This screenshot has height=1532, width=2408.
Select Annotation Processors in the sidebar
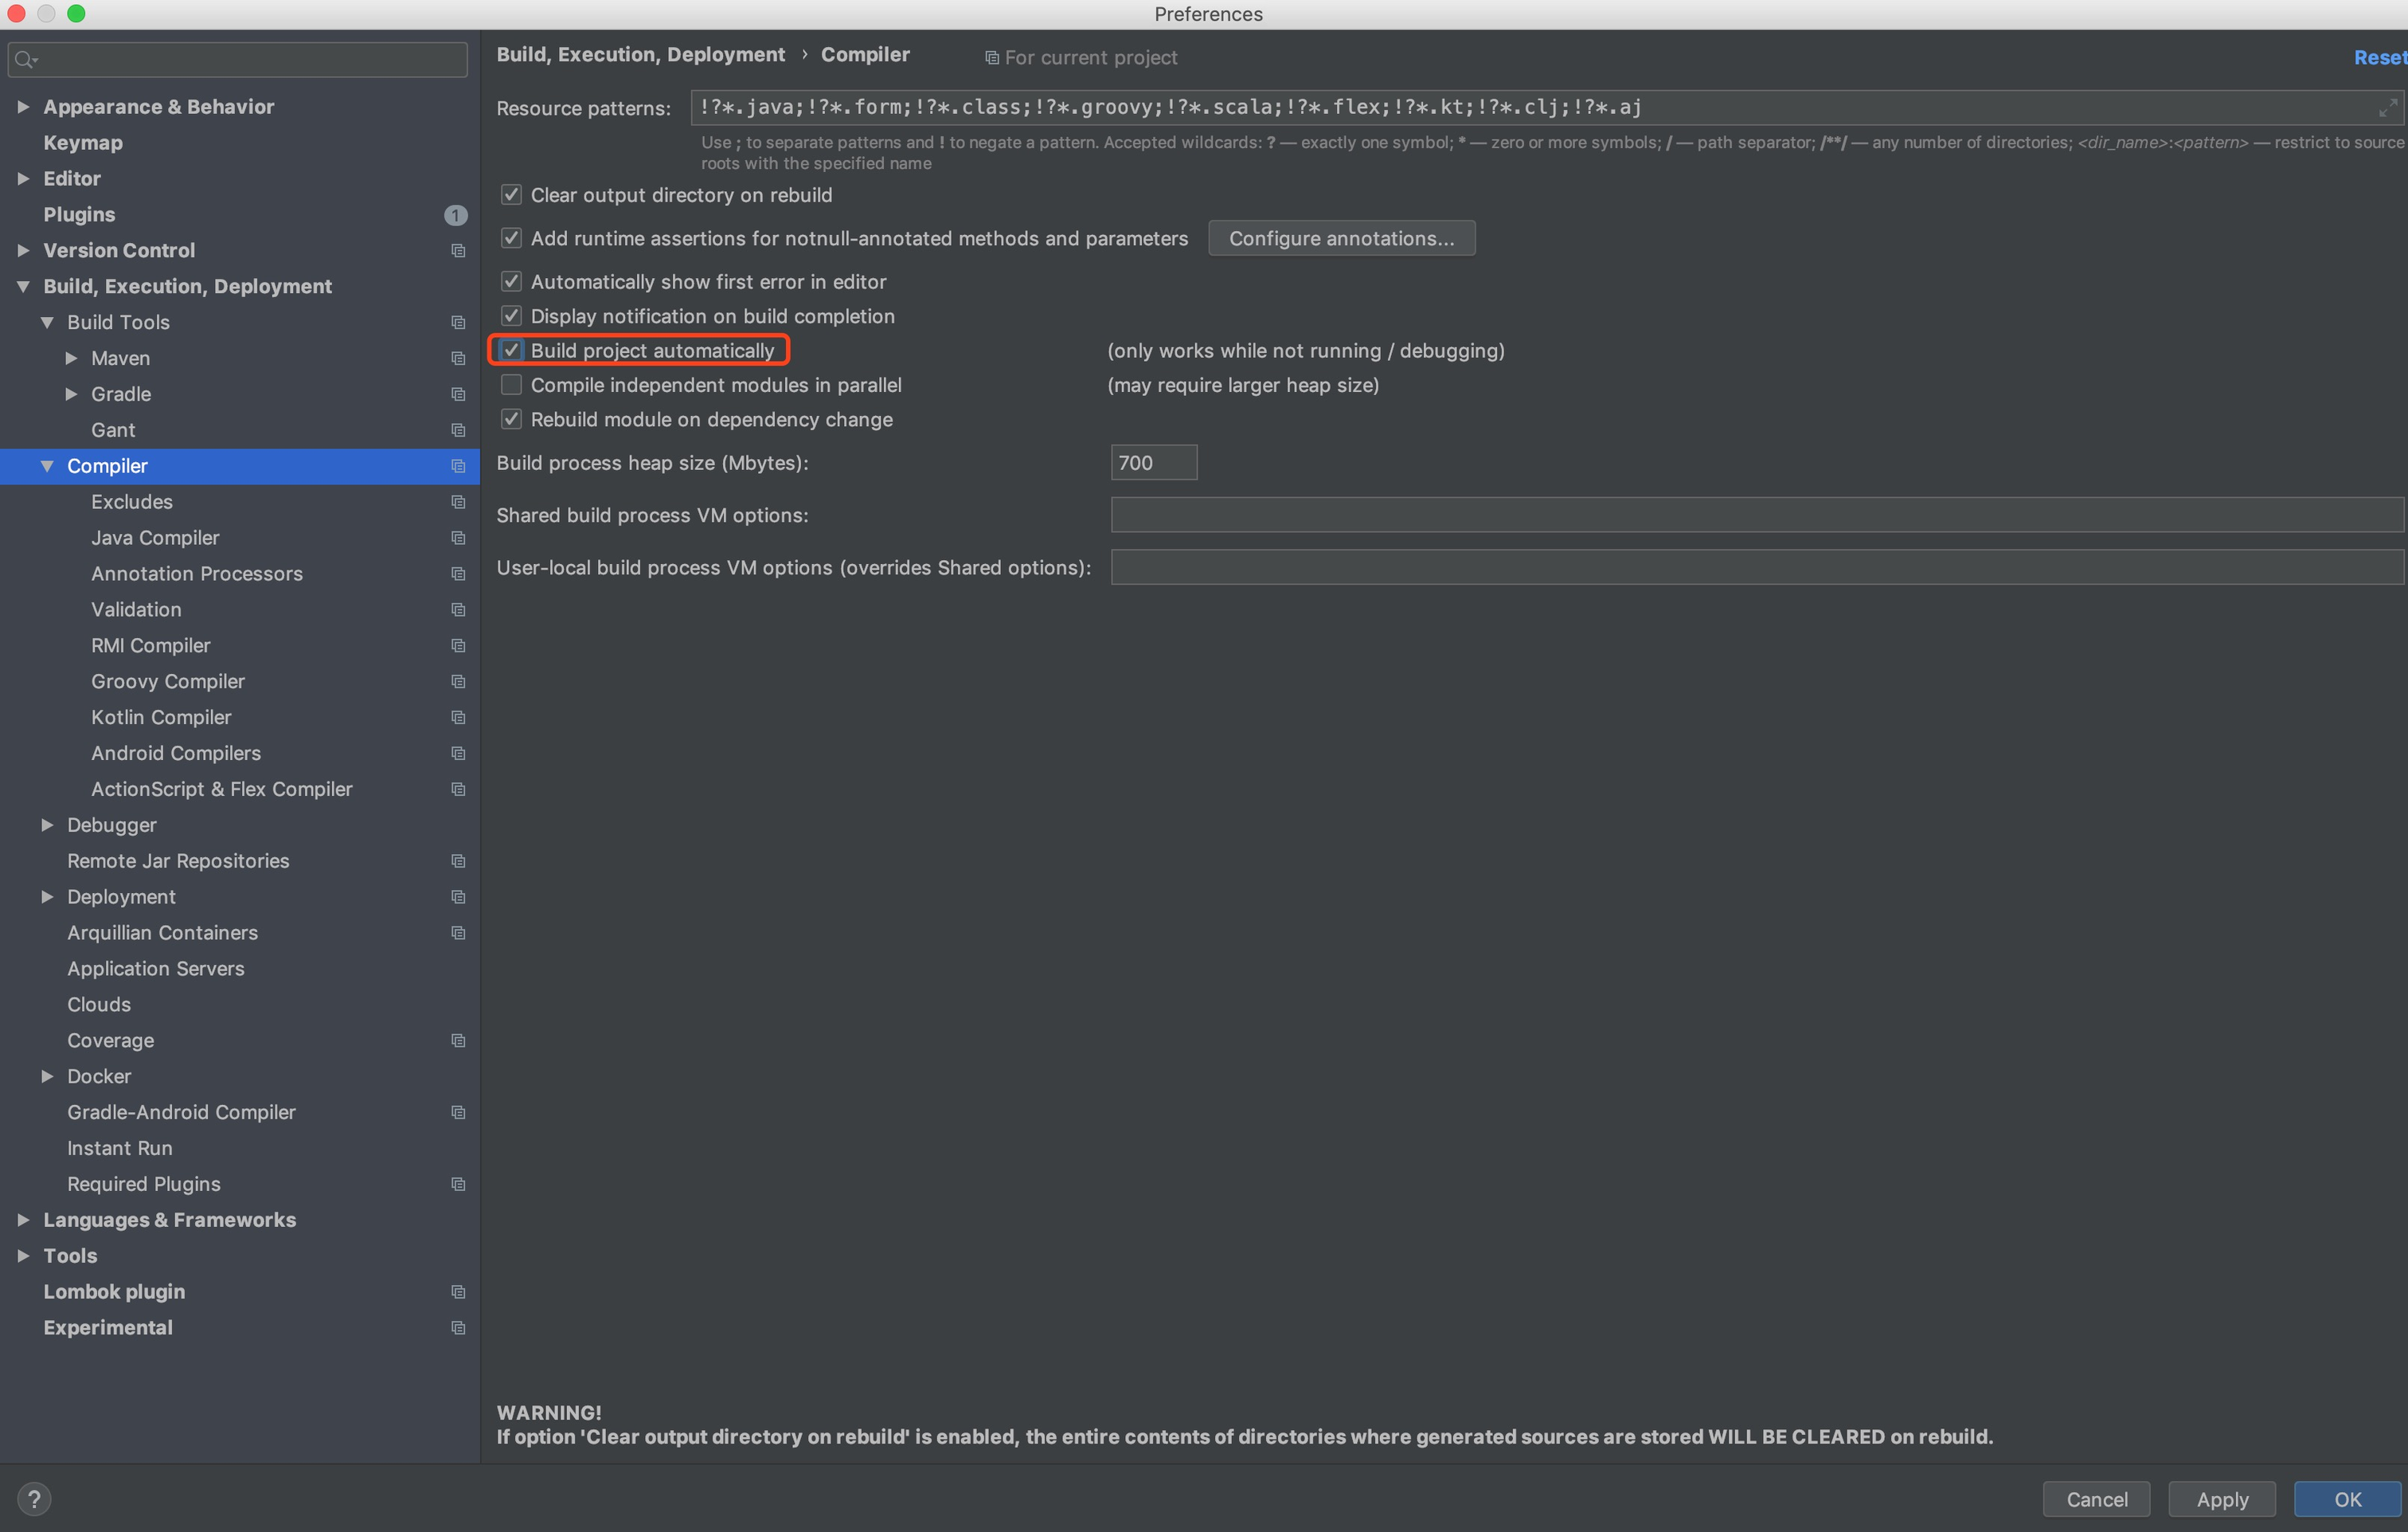point(197,574)
